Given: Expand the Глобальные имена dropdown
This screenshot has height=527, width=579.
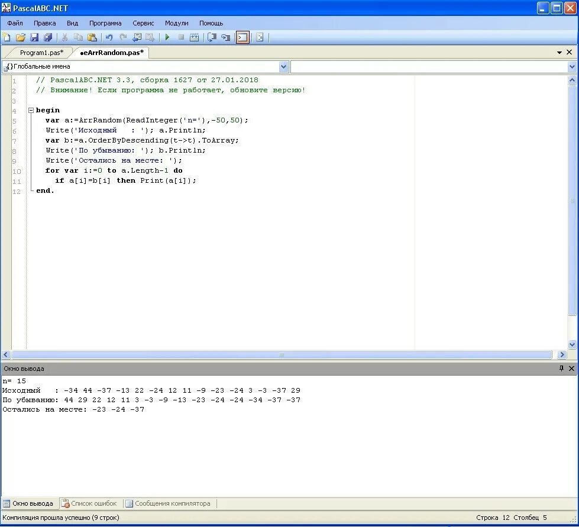Looking at the screenshot, I should [284, 67].
